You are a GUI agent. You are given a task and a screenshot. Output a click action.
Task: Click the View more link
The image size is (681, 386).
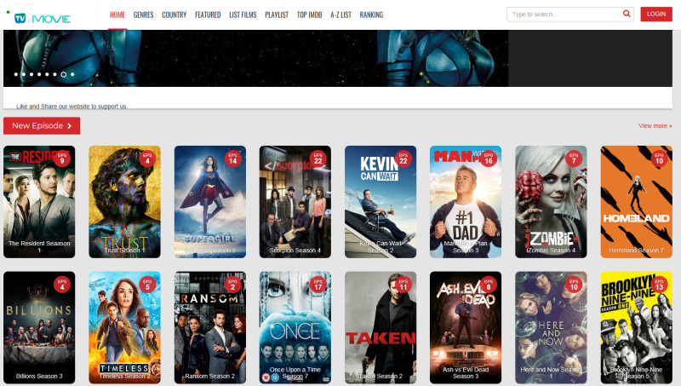click(655, 125)
